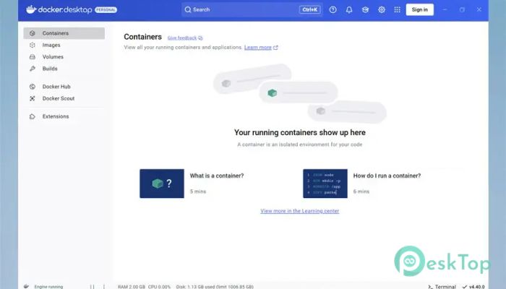Image resolution: width=506 pixels, height=289 pixels.
Task: Close the Docker Desktop window
Action: point(479,9)
